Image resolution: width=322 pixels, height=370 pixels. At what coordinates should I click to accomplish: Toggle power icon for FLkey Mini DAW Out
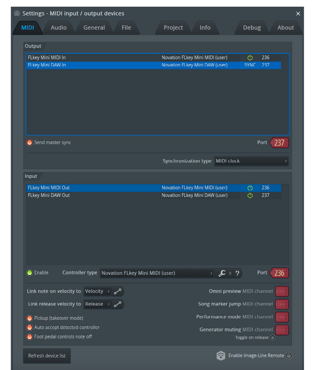(x=250, y=196)
